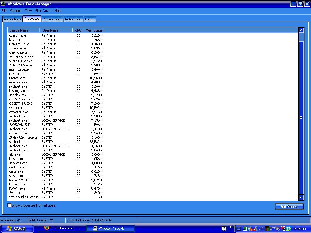Screen dimensions: 311x233
Task: Open the View menu
Action: [28, 11]
